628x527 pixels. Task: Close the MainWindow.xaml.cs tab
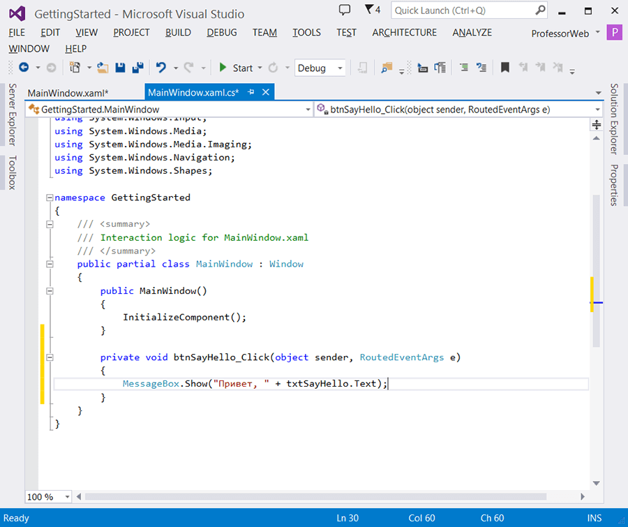pyautogui.click(x=266, y=92)
